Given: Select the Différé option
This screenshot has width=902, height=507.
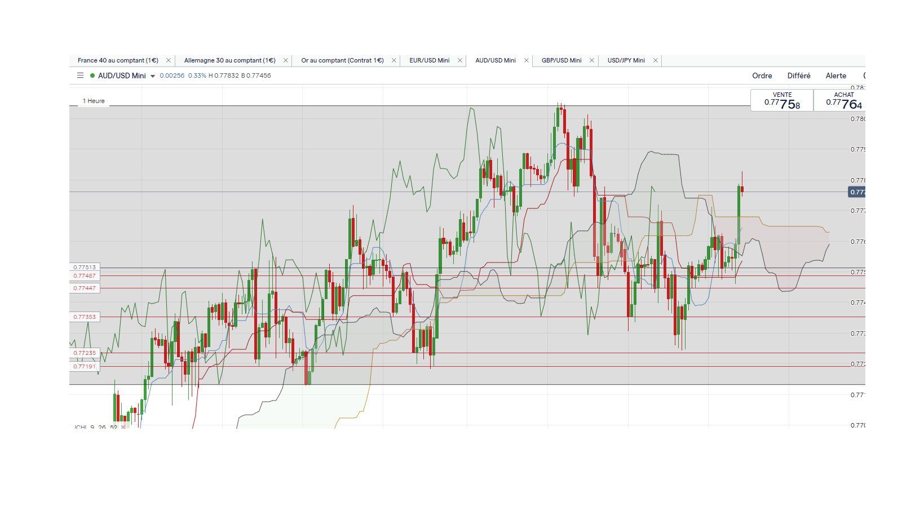Looking at the screenshot, I should (x=799, y=75).
